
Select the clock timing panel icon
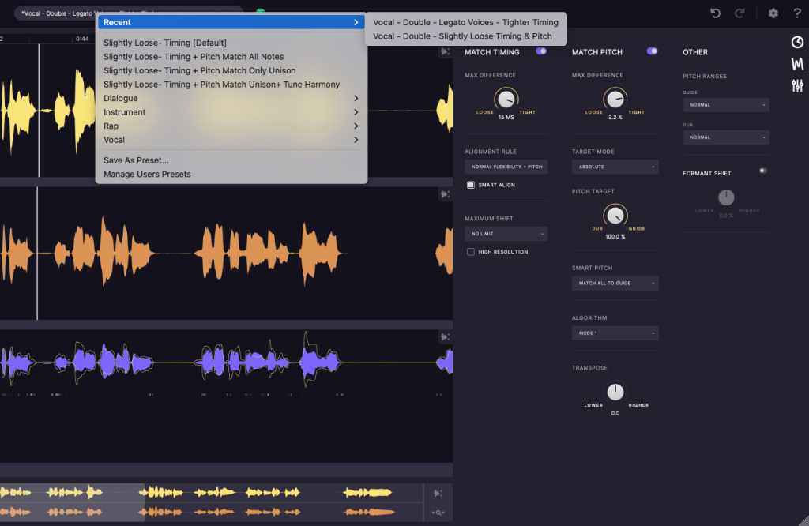pos(797,42)
